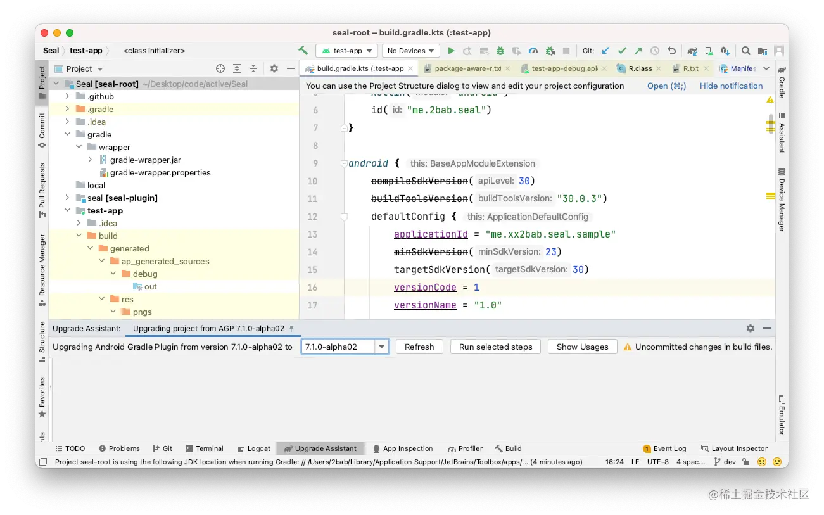Click UTF-8 encoding in status bar
This screenshot has width=824, height=515.
(657, 462)
